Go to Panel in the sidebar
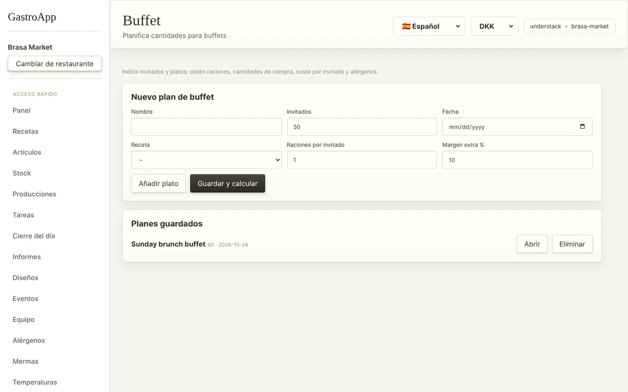628x392 pixels. (22, 111)
